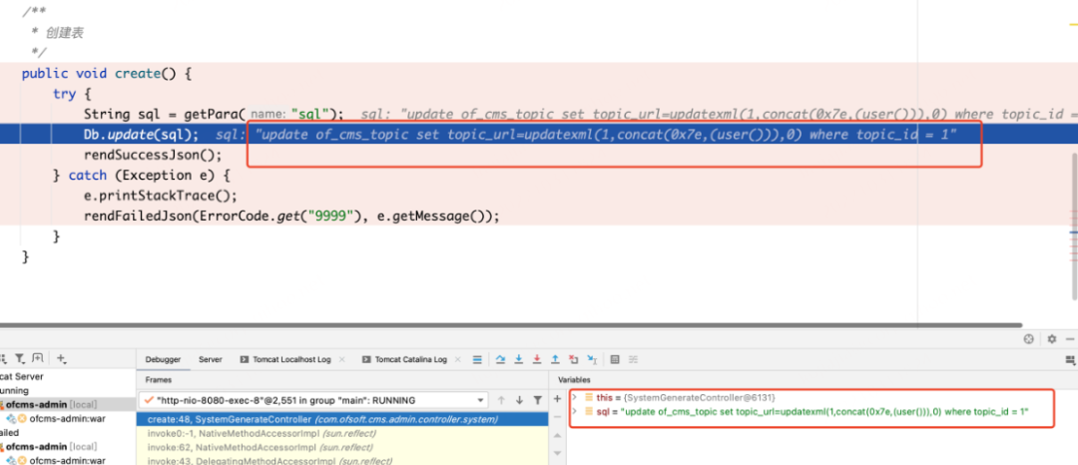Viewport: 1078px width, 465px height.
Task: Click the Show Execution Point lines icon
Action: (477, 359)
